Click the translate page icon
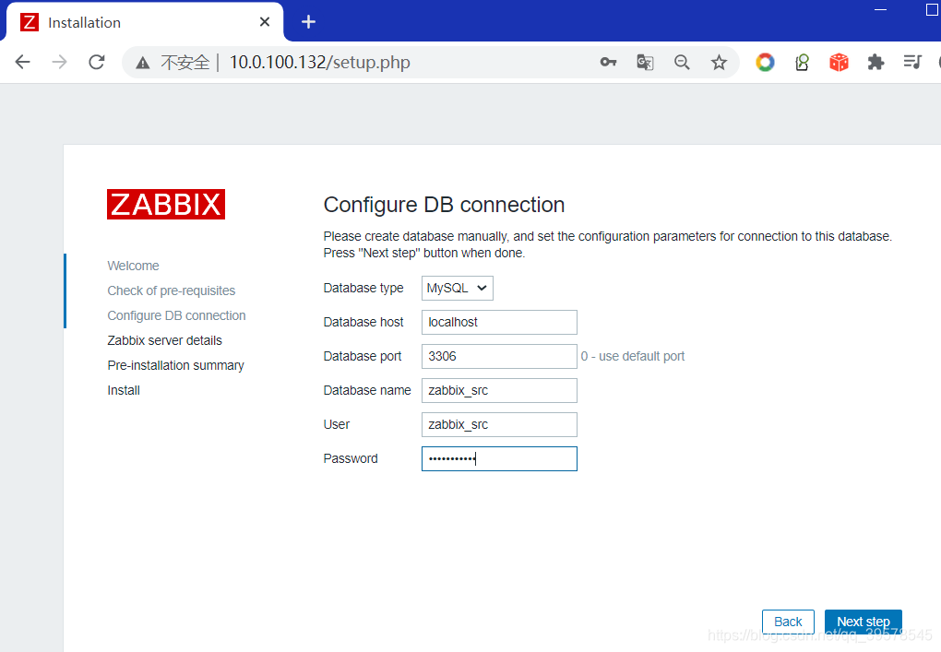 click(645, 62)
